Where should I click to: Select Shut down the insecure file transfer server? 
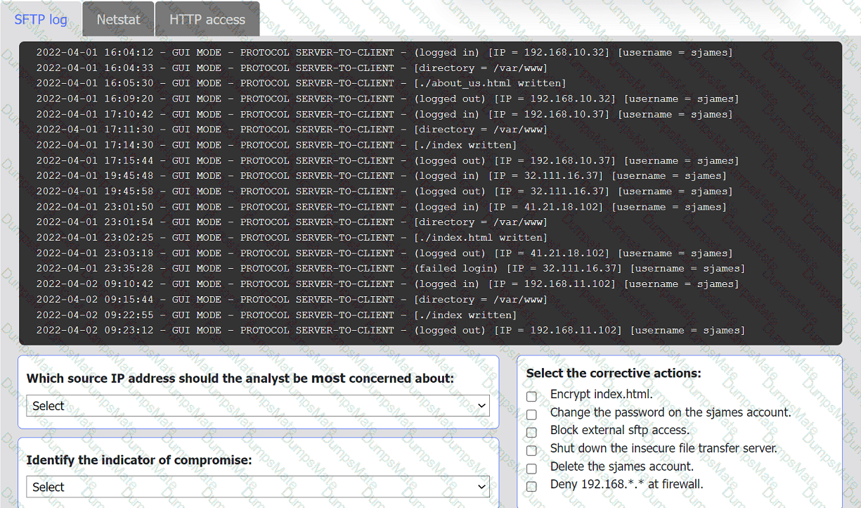point(532,450)
